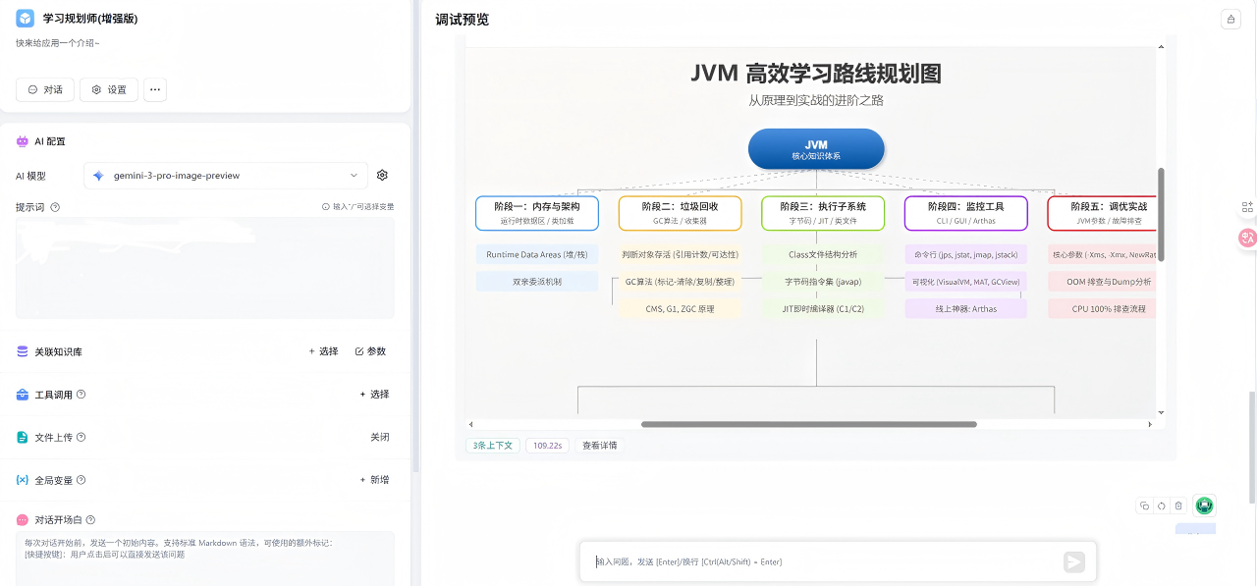Open the 设置 tab
The image size is (1257, 586).
coord(109,89)
